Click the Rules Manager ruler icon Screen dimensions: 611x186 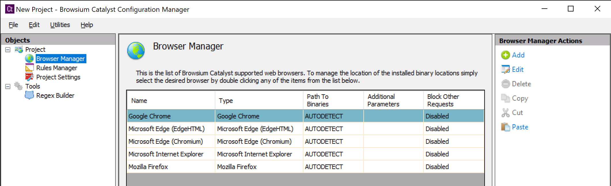29,68
